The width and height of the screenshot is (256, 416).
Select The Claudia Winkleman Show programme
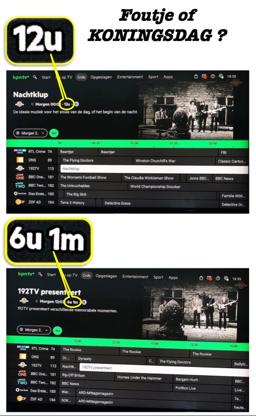[150, 178]
